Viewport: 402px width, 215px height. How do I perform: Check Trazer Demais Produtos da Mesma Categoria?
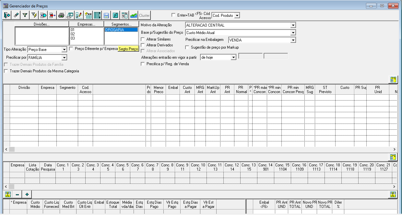point(6,71)
